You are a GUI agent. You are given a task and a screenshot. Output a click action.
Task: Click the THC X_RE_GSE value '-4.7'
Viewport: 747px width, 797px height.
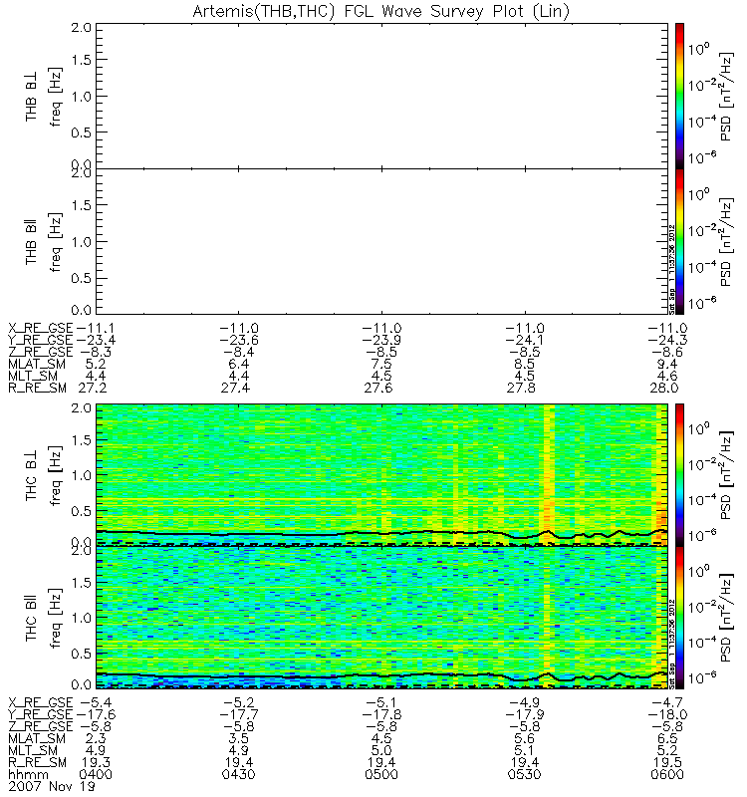(667, 702)
